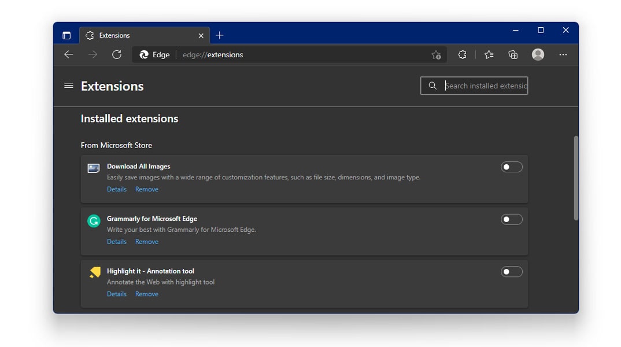This screenshot has width=621, height=347.
Task: Click the page vertical scrollbar thumb
Action: tap(576, 178)
